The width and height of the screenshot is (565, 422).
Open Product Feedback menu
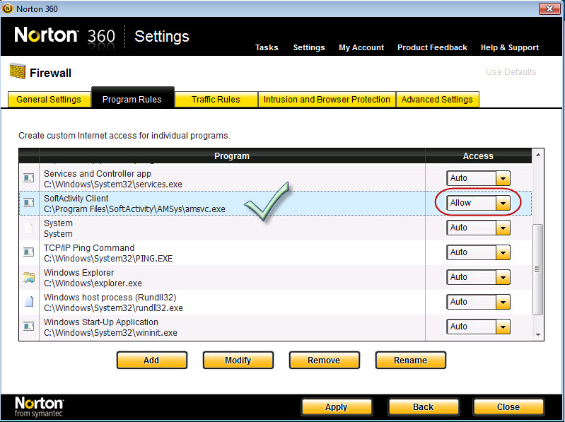pyautogui.click(x=432, y=47)
